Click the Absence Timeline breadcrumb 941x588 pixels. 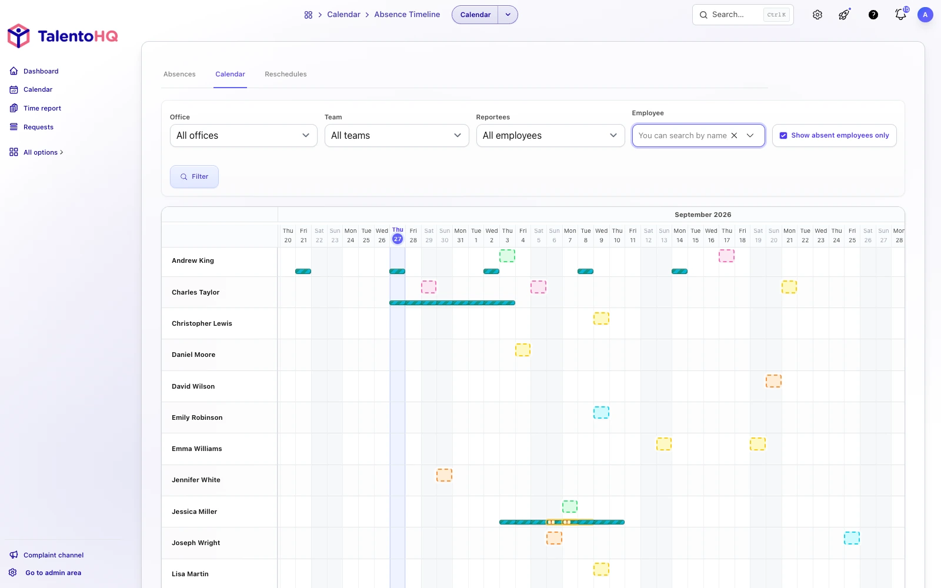click(407, 15)
